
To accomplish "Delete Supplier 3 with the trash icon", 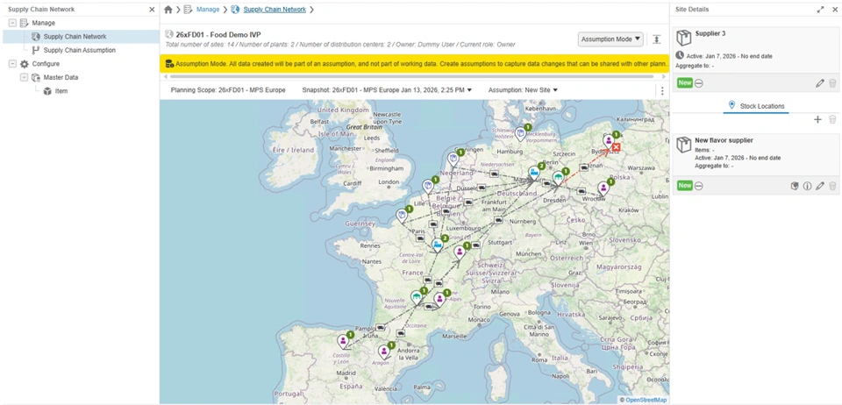I will click(832, 83).
